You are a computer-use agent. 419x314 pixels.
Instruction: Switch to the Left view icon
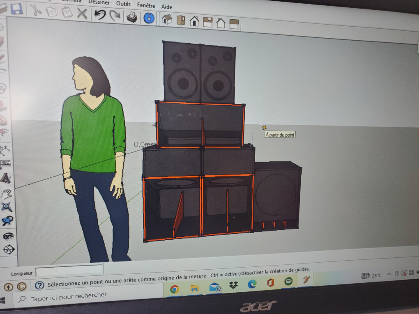(234, 24)
